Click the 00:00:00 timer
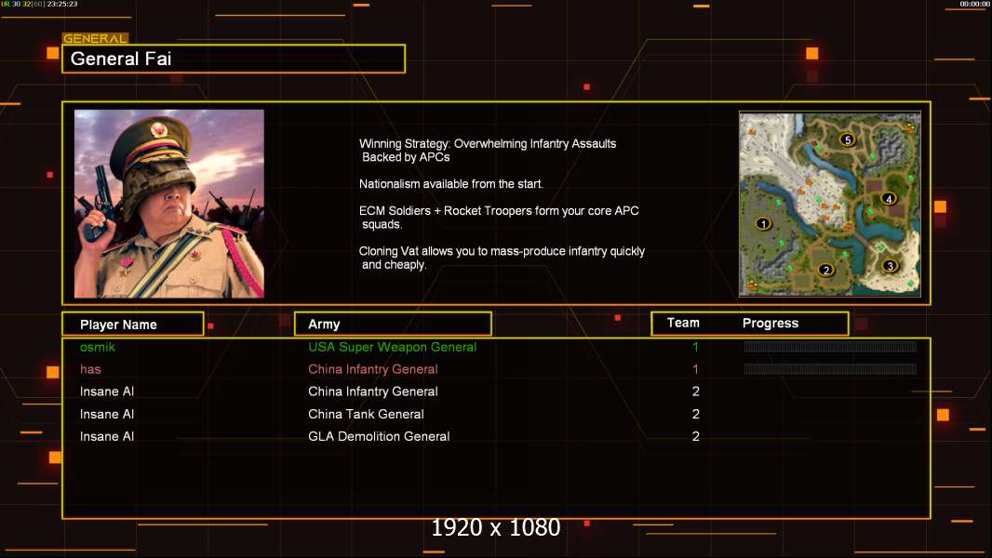Image resolution: width=992 pixels, height=558 pixels. click(974, 4)
